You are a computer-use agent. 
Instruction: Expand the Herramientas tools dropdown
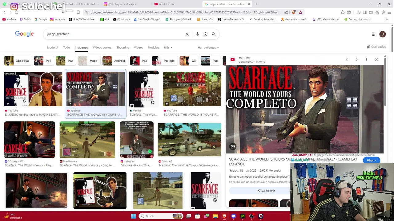pyautogui.click(x=208, y=48)
